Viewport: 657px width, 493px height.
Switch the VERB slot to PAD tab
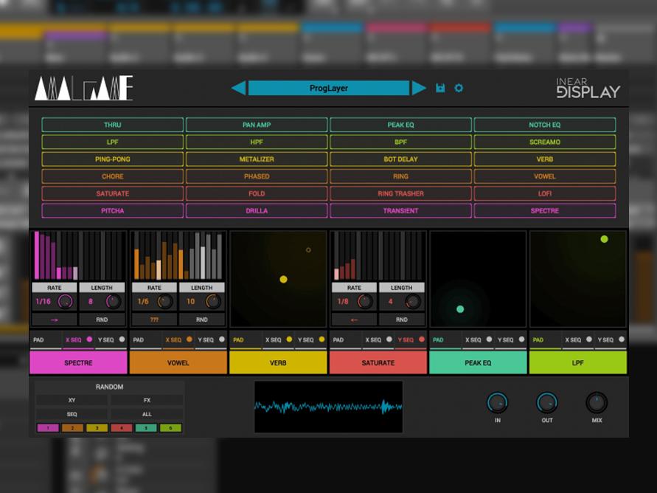[x=238, y=340]
